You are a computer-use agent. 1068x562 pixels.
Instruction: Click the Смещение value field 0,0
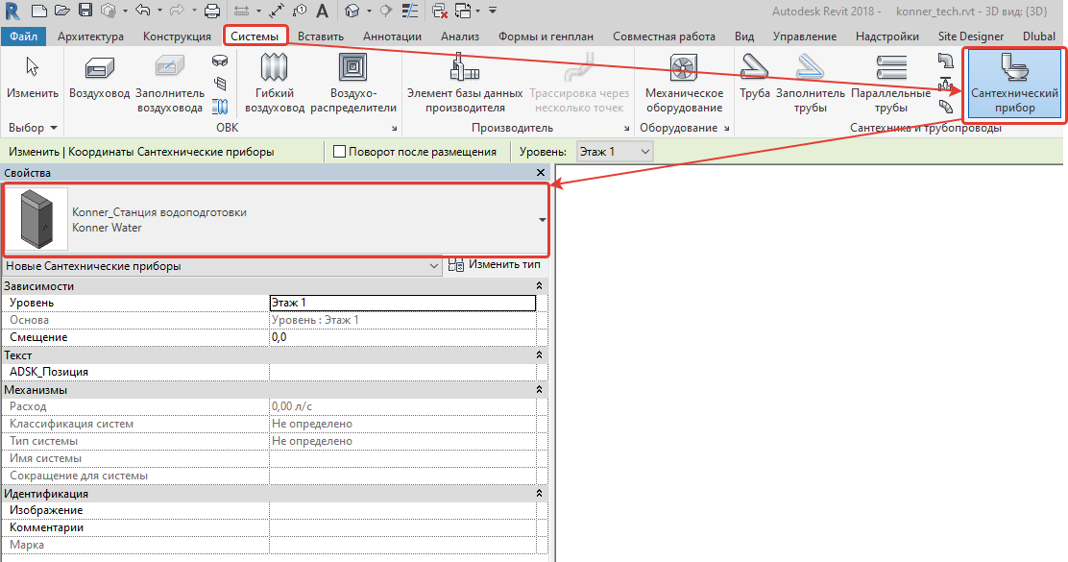pos(402,337)
